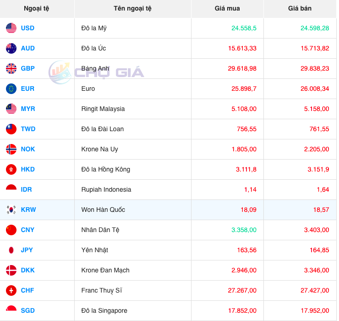Click the UK flag icon beside GBP

(x=11, y=68)
